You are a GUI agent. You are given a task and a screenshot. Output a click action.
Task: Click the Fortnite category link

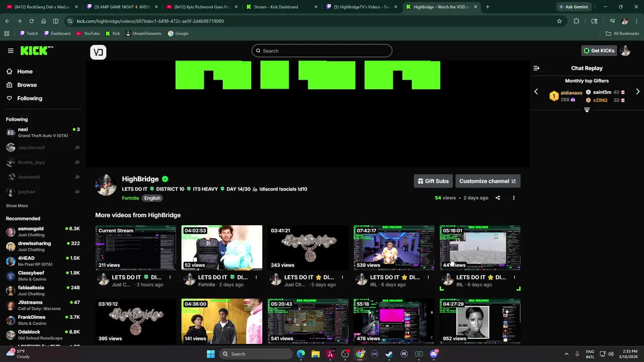[x=130, y=198]
